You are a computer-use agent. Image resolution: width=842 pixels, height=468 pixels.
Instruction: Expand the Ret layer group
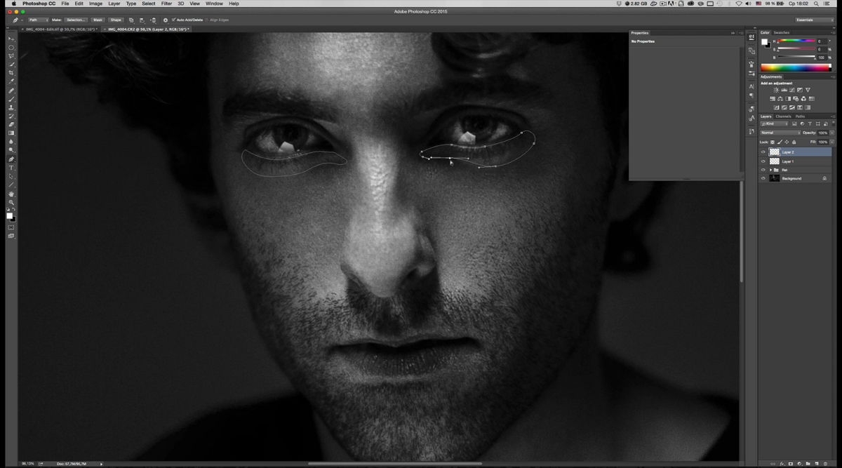click(x=770, y=170)
